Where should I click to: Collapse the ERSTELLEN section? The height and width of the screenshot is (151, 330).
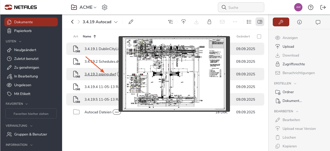tap(295, 83)
